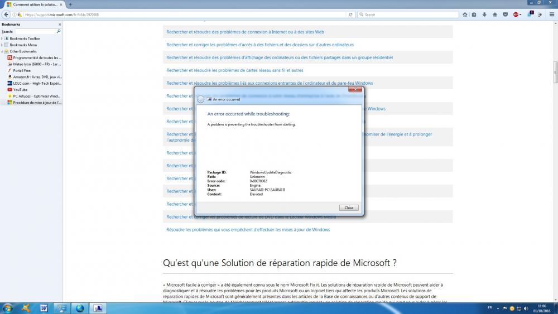Open the Amazon.fr bookmark
This screenshot has width=558, height=314.
[34, 77]
